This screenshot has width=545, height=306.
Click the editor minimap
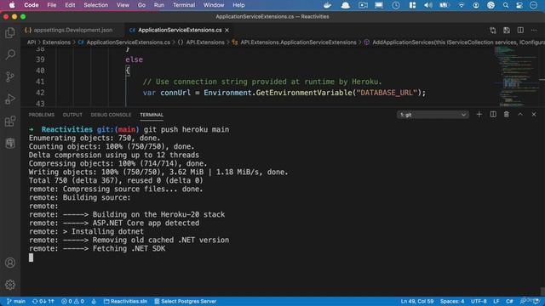click(x=516, y=76)
